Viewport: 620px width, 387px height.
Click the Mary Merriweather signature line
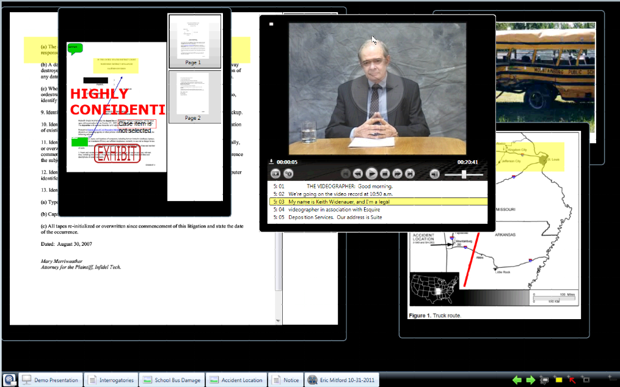tap(62, 261)
